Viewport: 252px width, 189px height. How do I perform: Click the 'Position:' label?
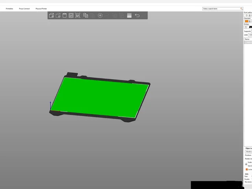(248, 155)
